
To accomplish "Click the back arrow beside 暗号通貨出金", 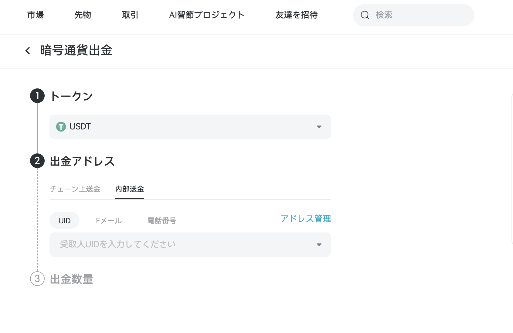I will [28, 50].
